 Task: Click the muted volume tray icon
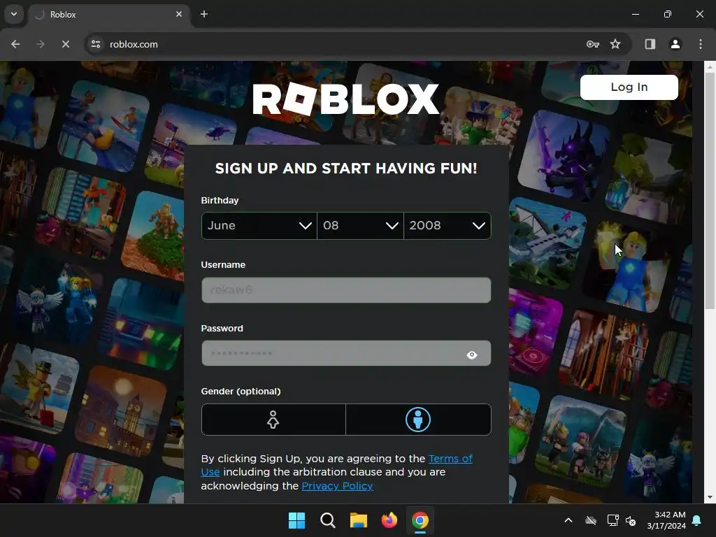point(631,520)
